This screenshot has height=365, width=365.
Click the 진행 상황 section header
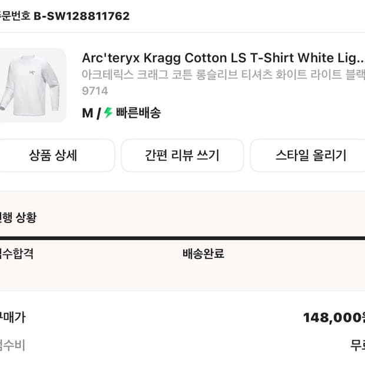click(18, 217)
